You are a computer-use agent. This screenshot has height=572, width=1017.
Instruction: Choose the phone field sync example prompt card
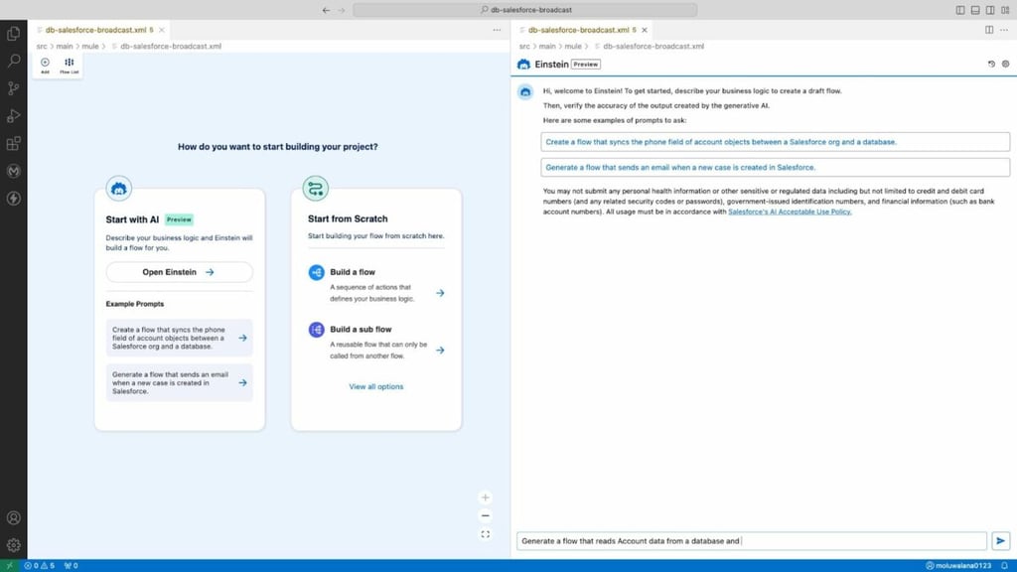[x=179, y=338]
